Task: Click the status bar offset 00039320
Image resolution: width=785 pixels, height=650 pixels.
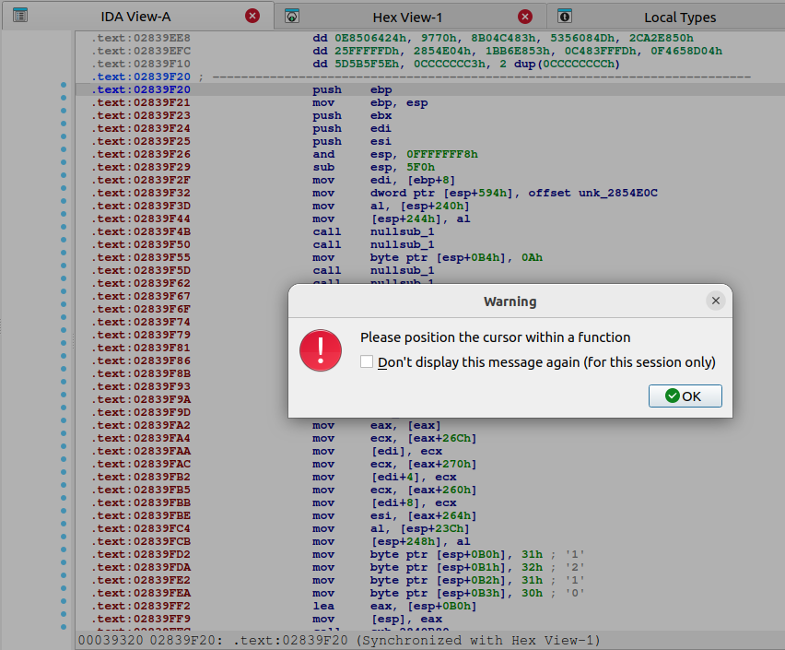Action: (x=111, y=641)
